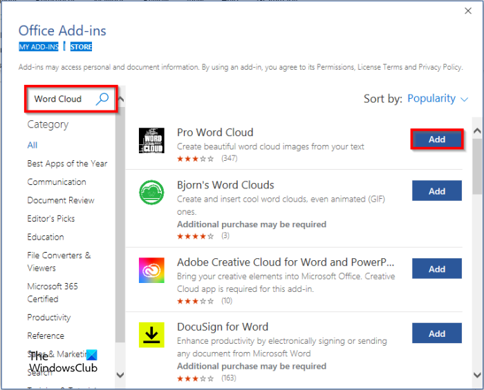Open the Pro Word Cloud title link

coord(215,133)
